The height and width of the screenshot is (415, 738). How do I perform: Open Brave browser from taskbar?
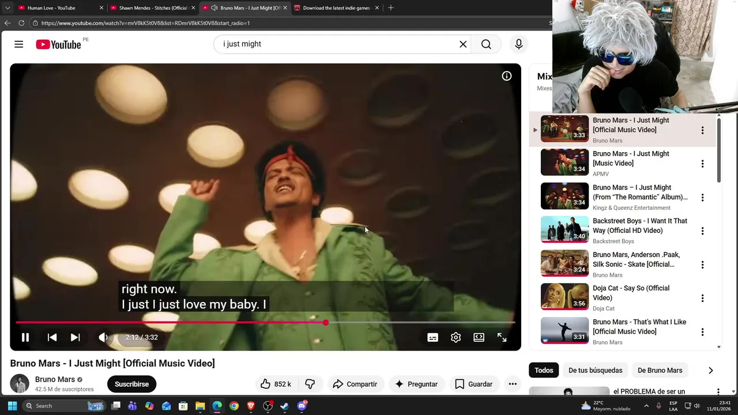coord(251,406)
